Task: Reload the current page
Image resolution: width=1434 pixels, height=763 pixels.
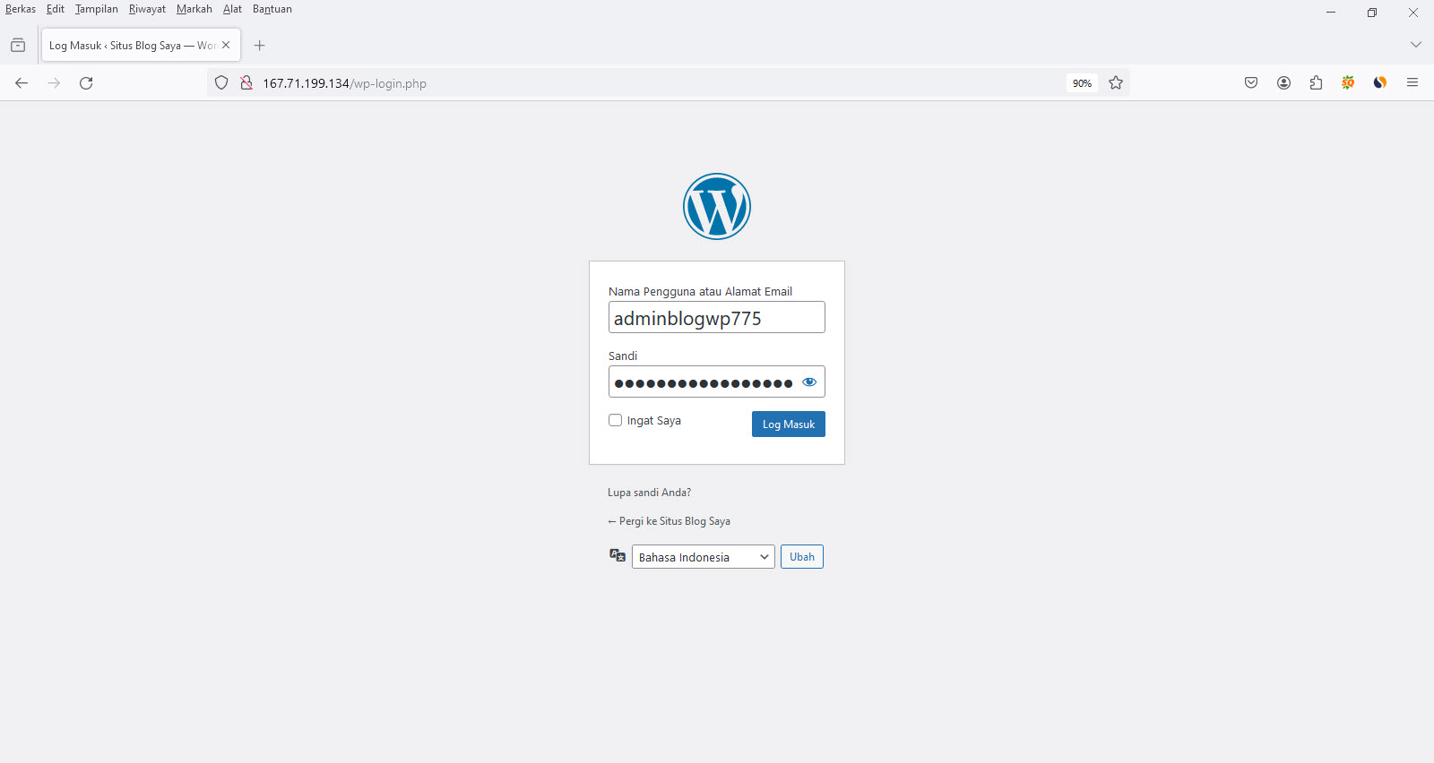Action: tap(86, 83)
